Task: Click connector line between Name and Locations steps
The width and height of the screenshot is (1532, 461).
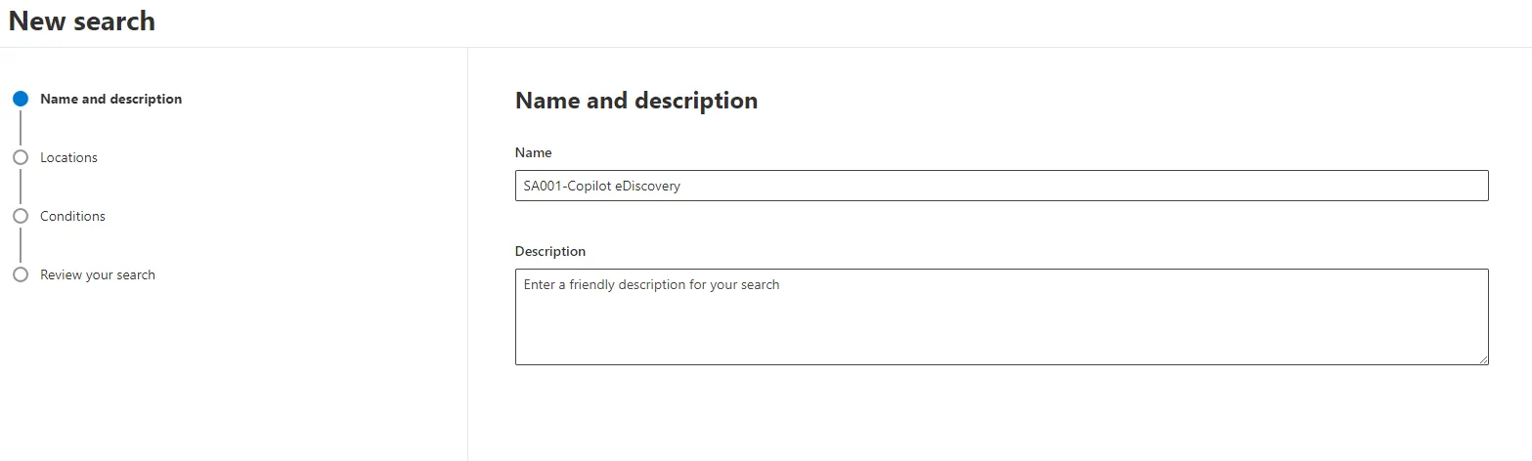Action: pyautogui.click(x=21, y=128)
